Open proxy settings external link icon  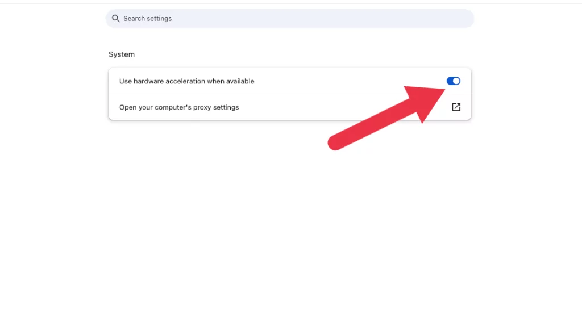pos(456,107)
